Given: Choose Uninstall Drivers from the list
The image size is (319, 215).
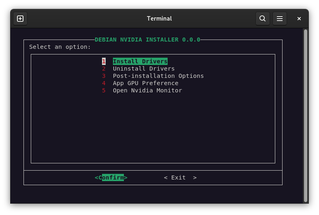Looking at the screenshot, I should click(x=144, y=69).
